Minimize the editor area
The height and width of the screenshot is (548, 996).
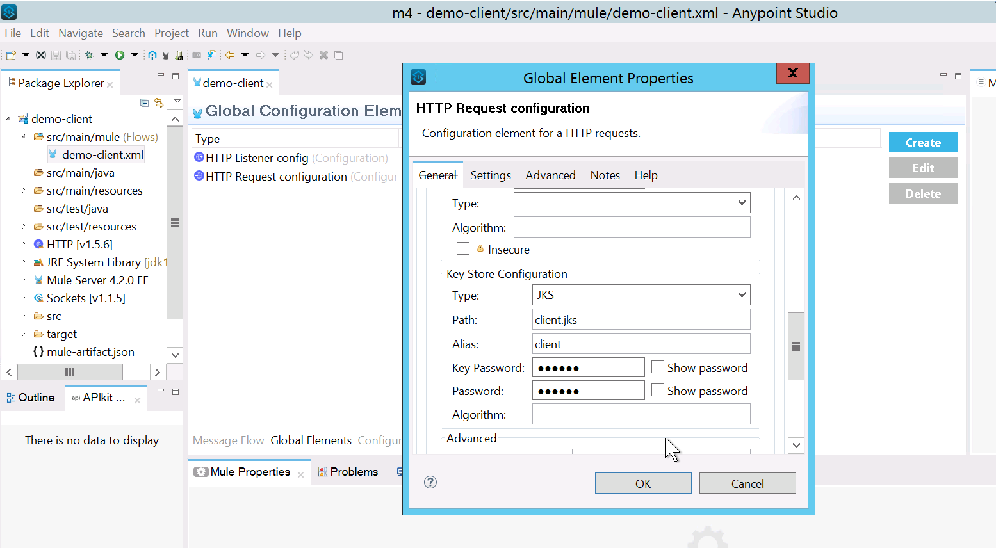[x=943, y=76]
